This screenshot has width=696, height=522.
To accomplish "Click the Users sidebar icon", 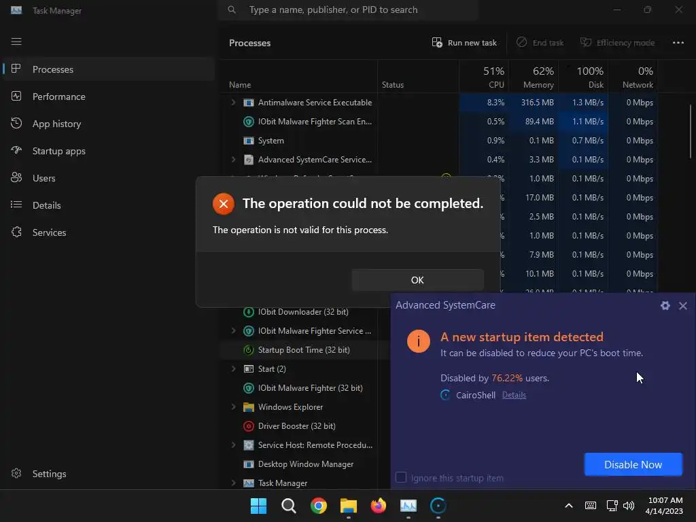I will [16, 177].
